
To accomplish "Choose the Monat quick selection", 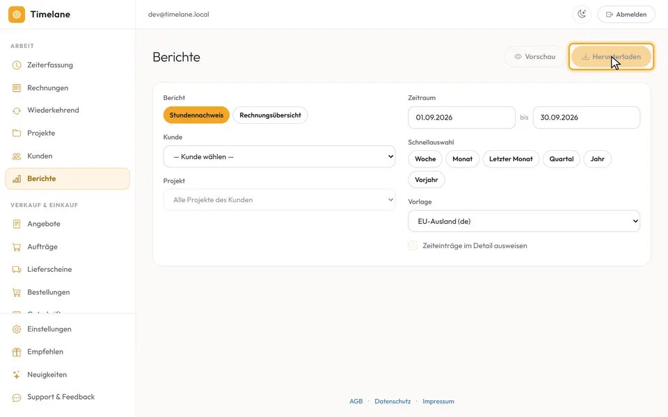I will click(x=462, y=158).
